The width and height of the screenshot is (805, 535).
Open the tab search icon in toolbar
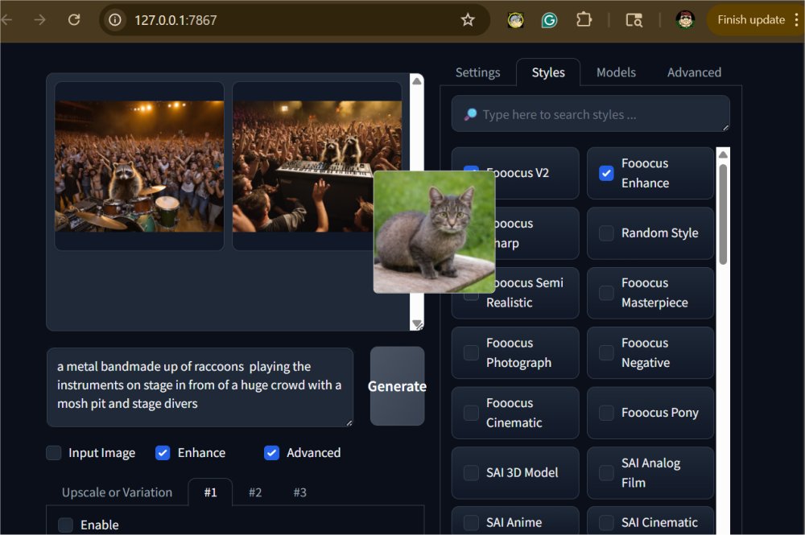click(x=634, y=20)
